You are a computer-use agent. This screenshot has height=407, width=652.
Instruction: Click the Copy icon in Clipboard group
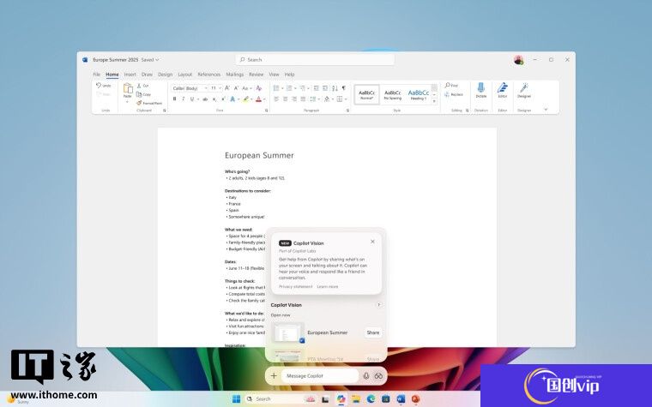[139, 94]
